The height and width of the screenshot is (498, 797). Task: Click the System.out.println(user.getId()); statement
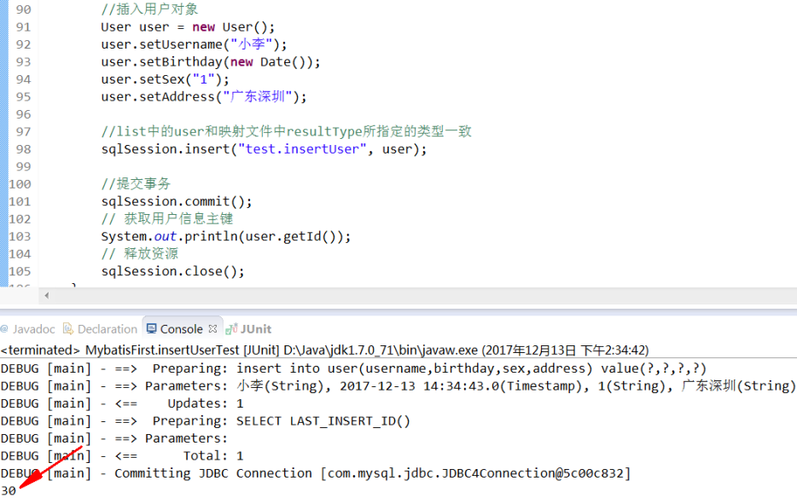(x=225, y=237)
